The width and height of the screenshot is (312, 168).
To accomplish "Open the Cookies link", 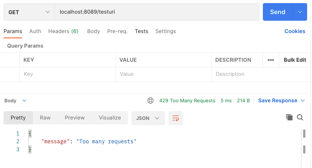I will pos(295,31).
